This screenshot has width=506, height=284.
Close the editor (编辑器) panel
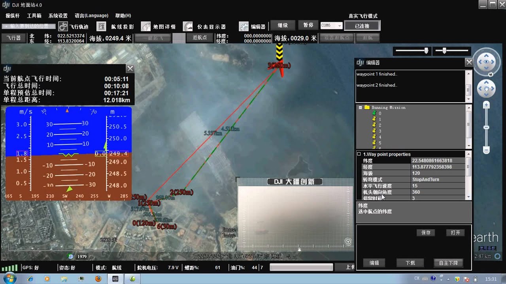click(x=469, y=62)
